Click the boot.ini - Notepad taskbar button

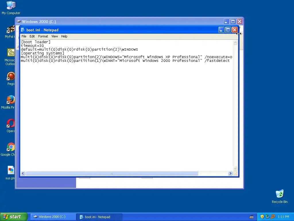(99, 217)
